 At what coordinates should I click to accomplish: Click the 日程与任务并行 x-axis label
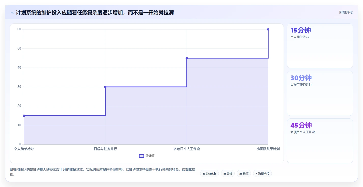click(x=105, y=149)
